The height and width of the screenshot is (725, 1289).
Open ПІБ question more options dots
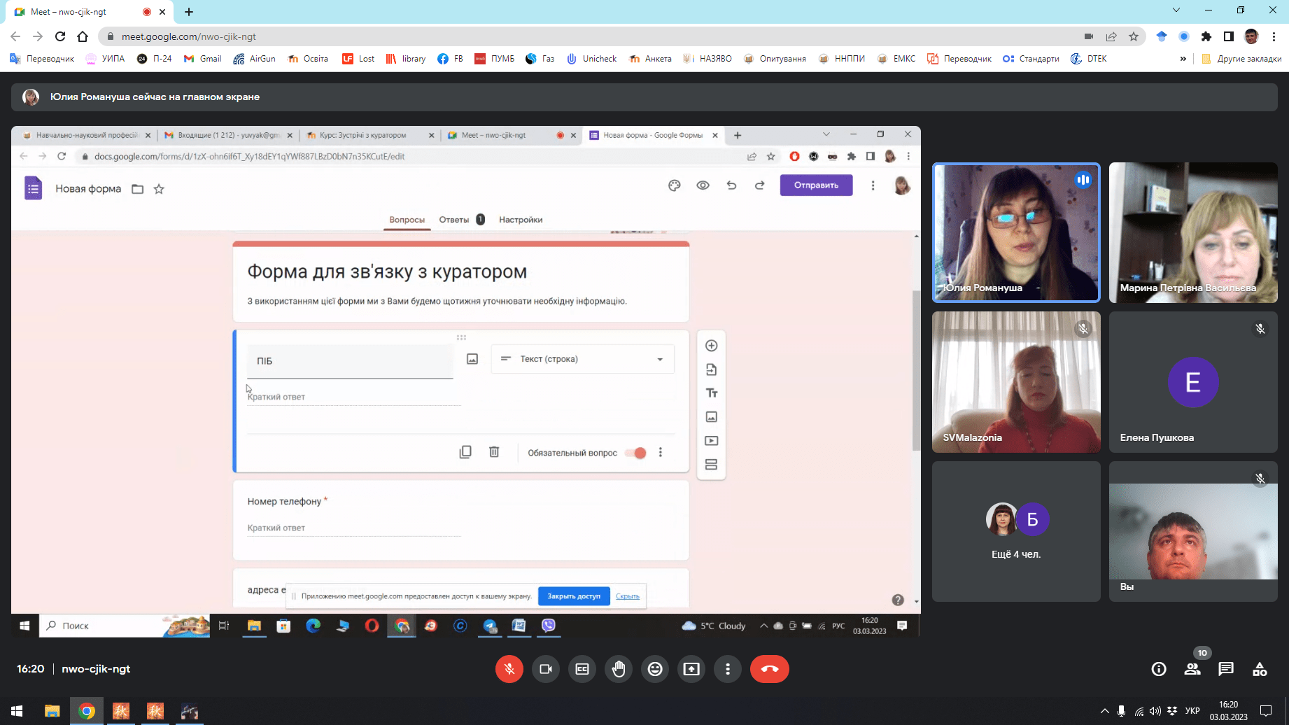(x=661, y=453)
